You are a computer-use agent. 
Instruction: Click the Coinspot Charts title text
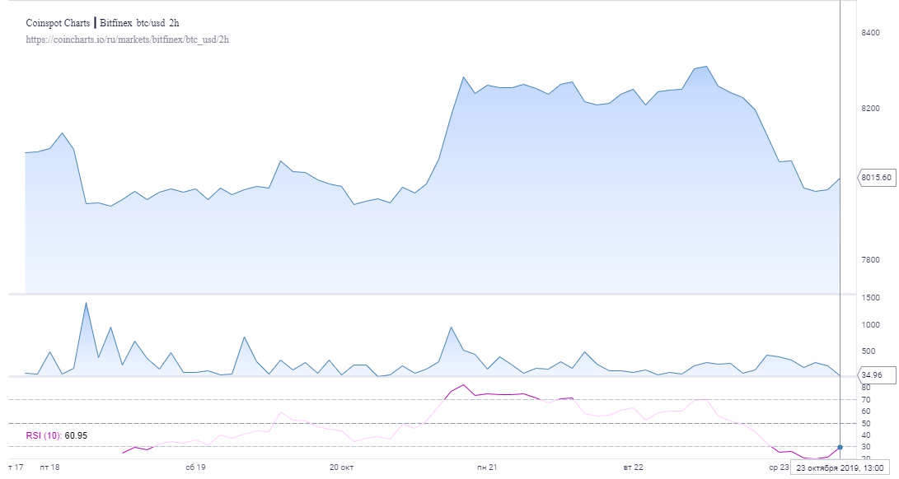coord(58,23)
